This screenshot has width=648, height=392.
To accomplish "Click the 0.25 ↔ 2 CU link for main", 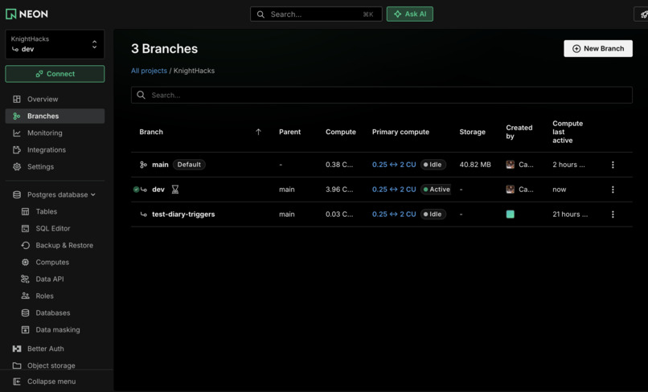I will (x=394, y=165).
